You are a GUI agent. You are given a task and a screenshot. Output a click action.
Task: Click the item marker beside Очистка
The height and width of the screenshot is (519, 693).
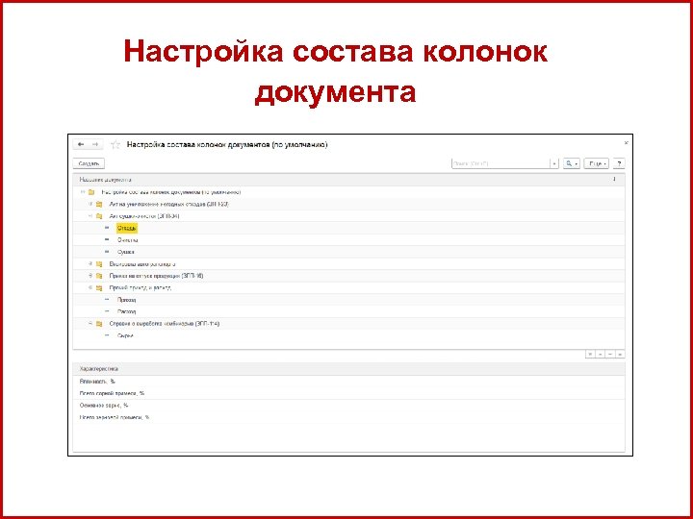[107, 239]
